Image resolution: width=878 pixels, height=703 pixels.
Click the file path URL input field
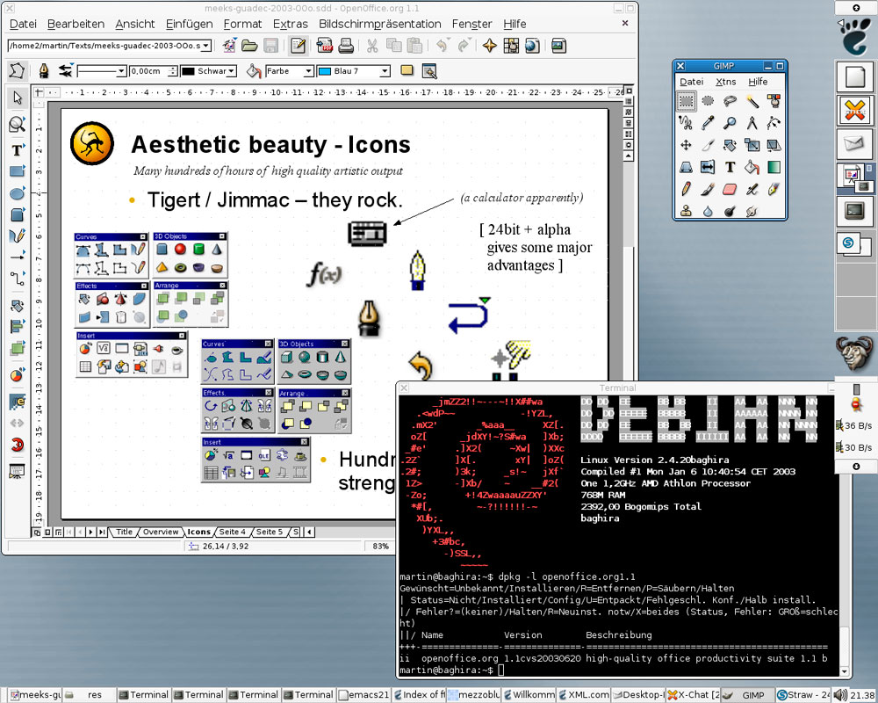tap(104, 46)
